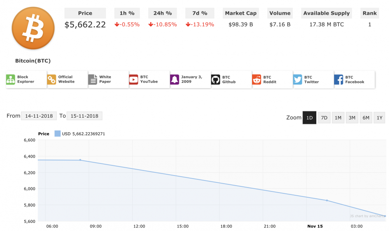The height and width of the screenshot is (231, 389).
Task: Click the JS chart by amCharts link
Action: [367, 216]
